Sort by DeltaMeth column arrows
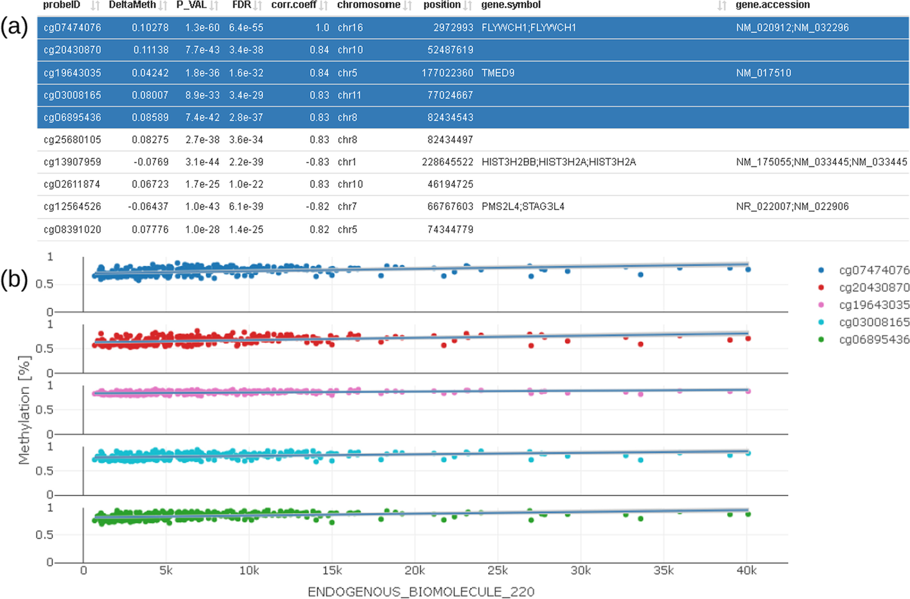This screenshot has width=910, height=599. point(163,6)
